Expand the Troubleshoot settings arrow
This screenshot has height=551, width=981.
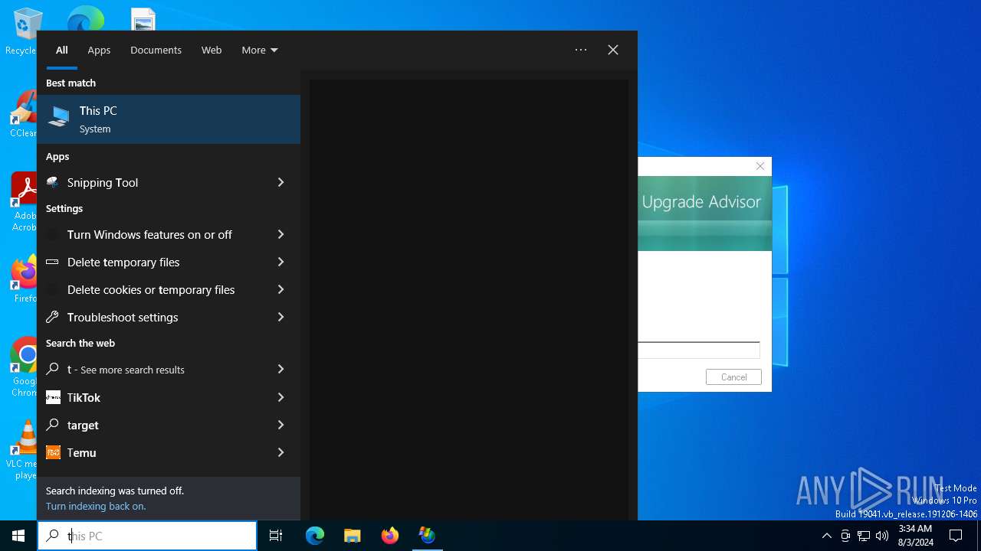(281, 317)
